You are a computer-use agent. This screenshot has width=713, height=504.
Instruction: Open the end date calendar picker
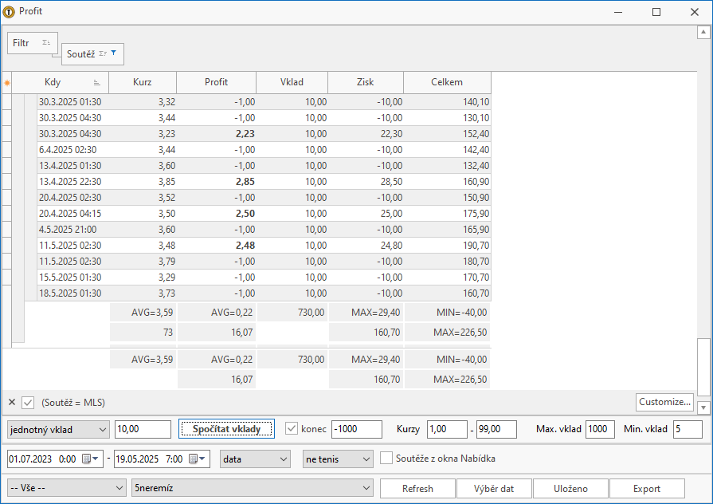197,459
